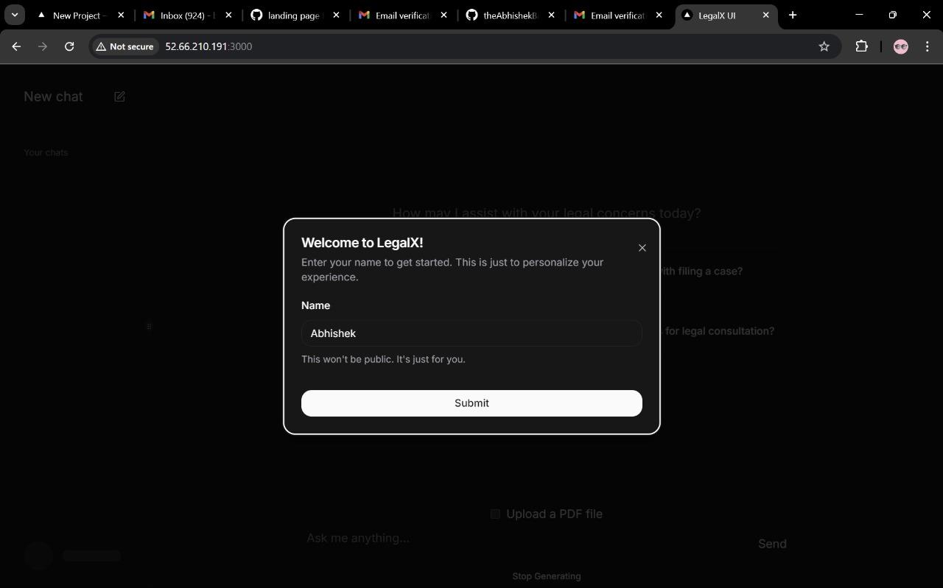Click the New chat heading in sidebar
The image size is (943, 588).
(53, 96)
